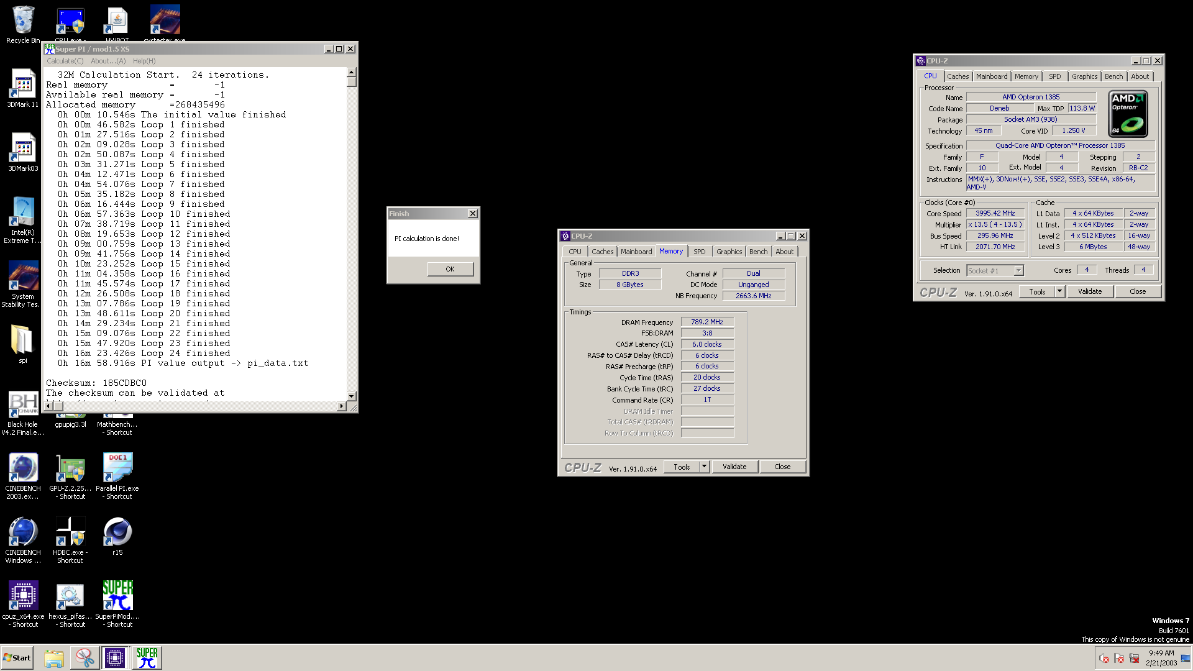
Task: Launch Intel(R) Extreme Tuning desktop icon
Action: [23, 220]
